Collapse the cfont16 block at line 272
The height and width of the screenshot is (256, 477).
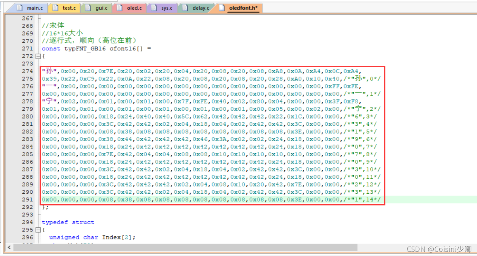click(x=37, y=56)
